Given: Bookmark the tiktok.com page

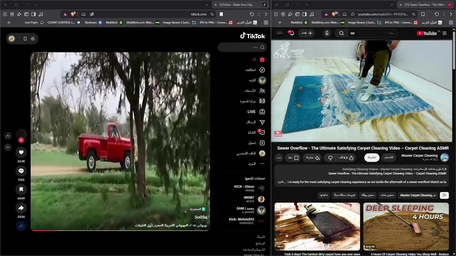Looking at the screenshot, I should pos(221,14).
